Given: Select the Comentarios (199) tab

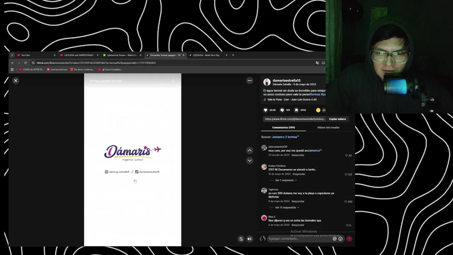Looking at the screenshot, I should pos(283,127).
